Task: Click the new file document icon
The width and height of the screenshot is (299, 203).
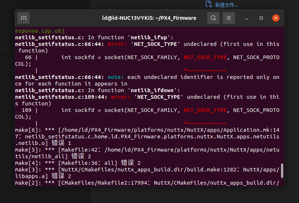Action: click(209, 4)
